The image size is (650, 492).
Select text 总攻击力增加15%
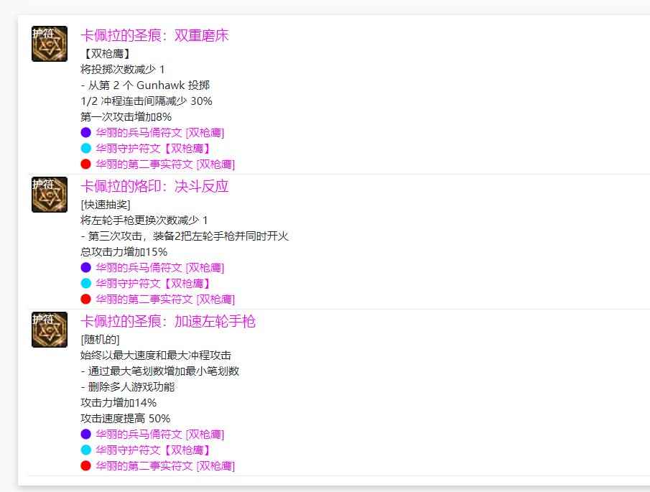pos(124,251)
